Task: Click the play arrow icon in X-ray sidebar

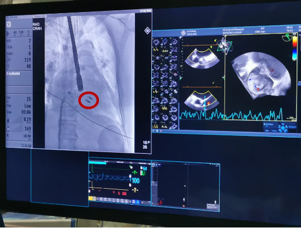Action: 8,33
